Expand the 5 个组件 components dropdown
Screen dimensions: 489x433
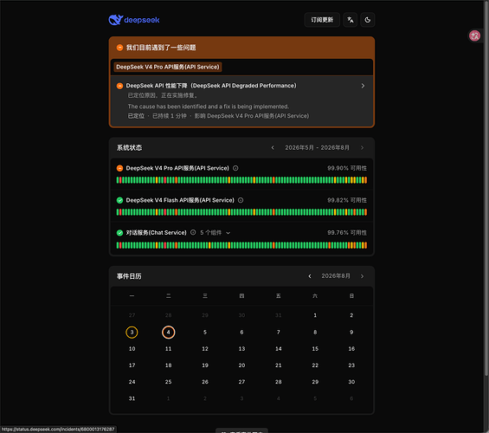pyautogui.click(x=216, y=233)
